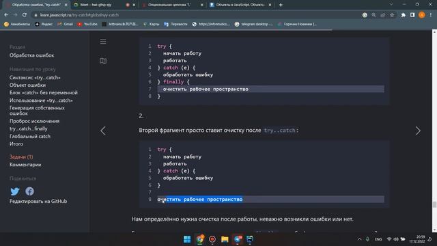Click the ENG language indicator

tap(378, 239)
